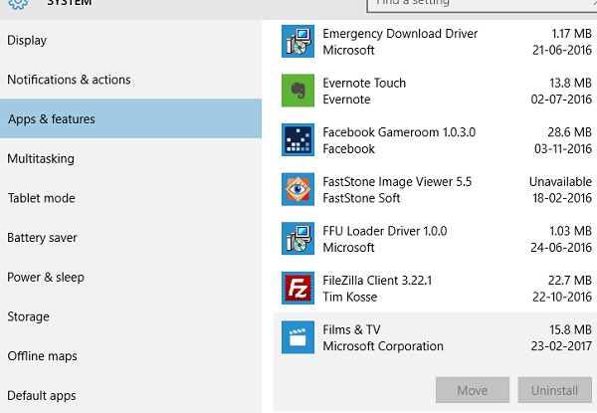The image size is (597, 413).
Task: Click the SYSTEM heading text
Action: [x=69, y=3]
